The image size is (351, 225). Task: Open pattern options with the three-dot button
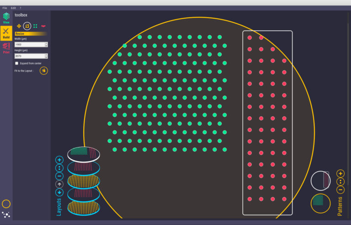tap(340, 182)
